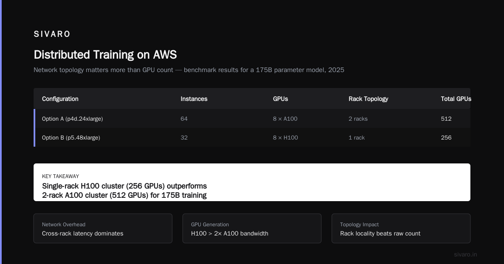The image size is (504, 264).
Task: Click 'H100 > 2× A100 bandwidth' text
Action: (230, 233)
